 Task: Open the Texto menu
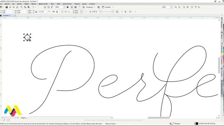tap(52, 4)
